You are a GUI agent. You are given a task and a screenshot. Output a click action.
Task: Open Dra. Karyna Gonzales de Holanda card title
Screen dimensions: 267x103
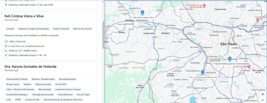click(31, 66)
